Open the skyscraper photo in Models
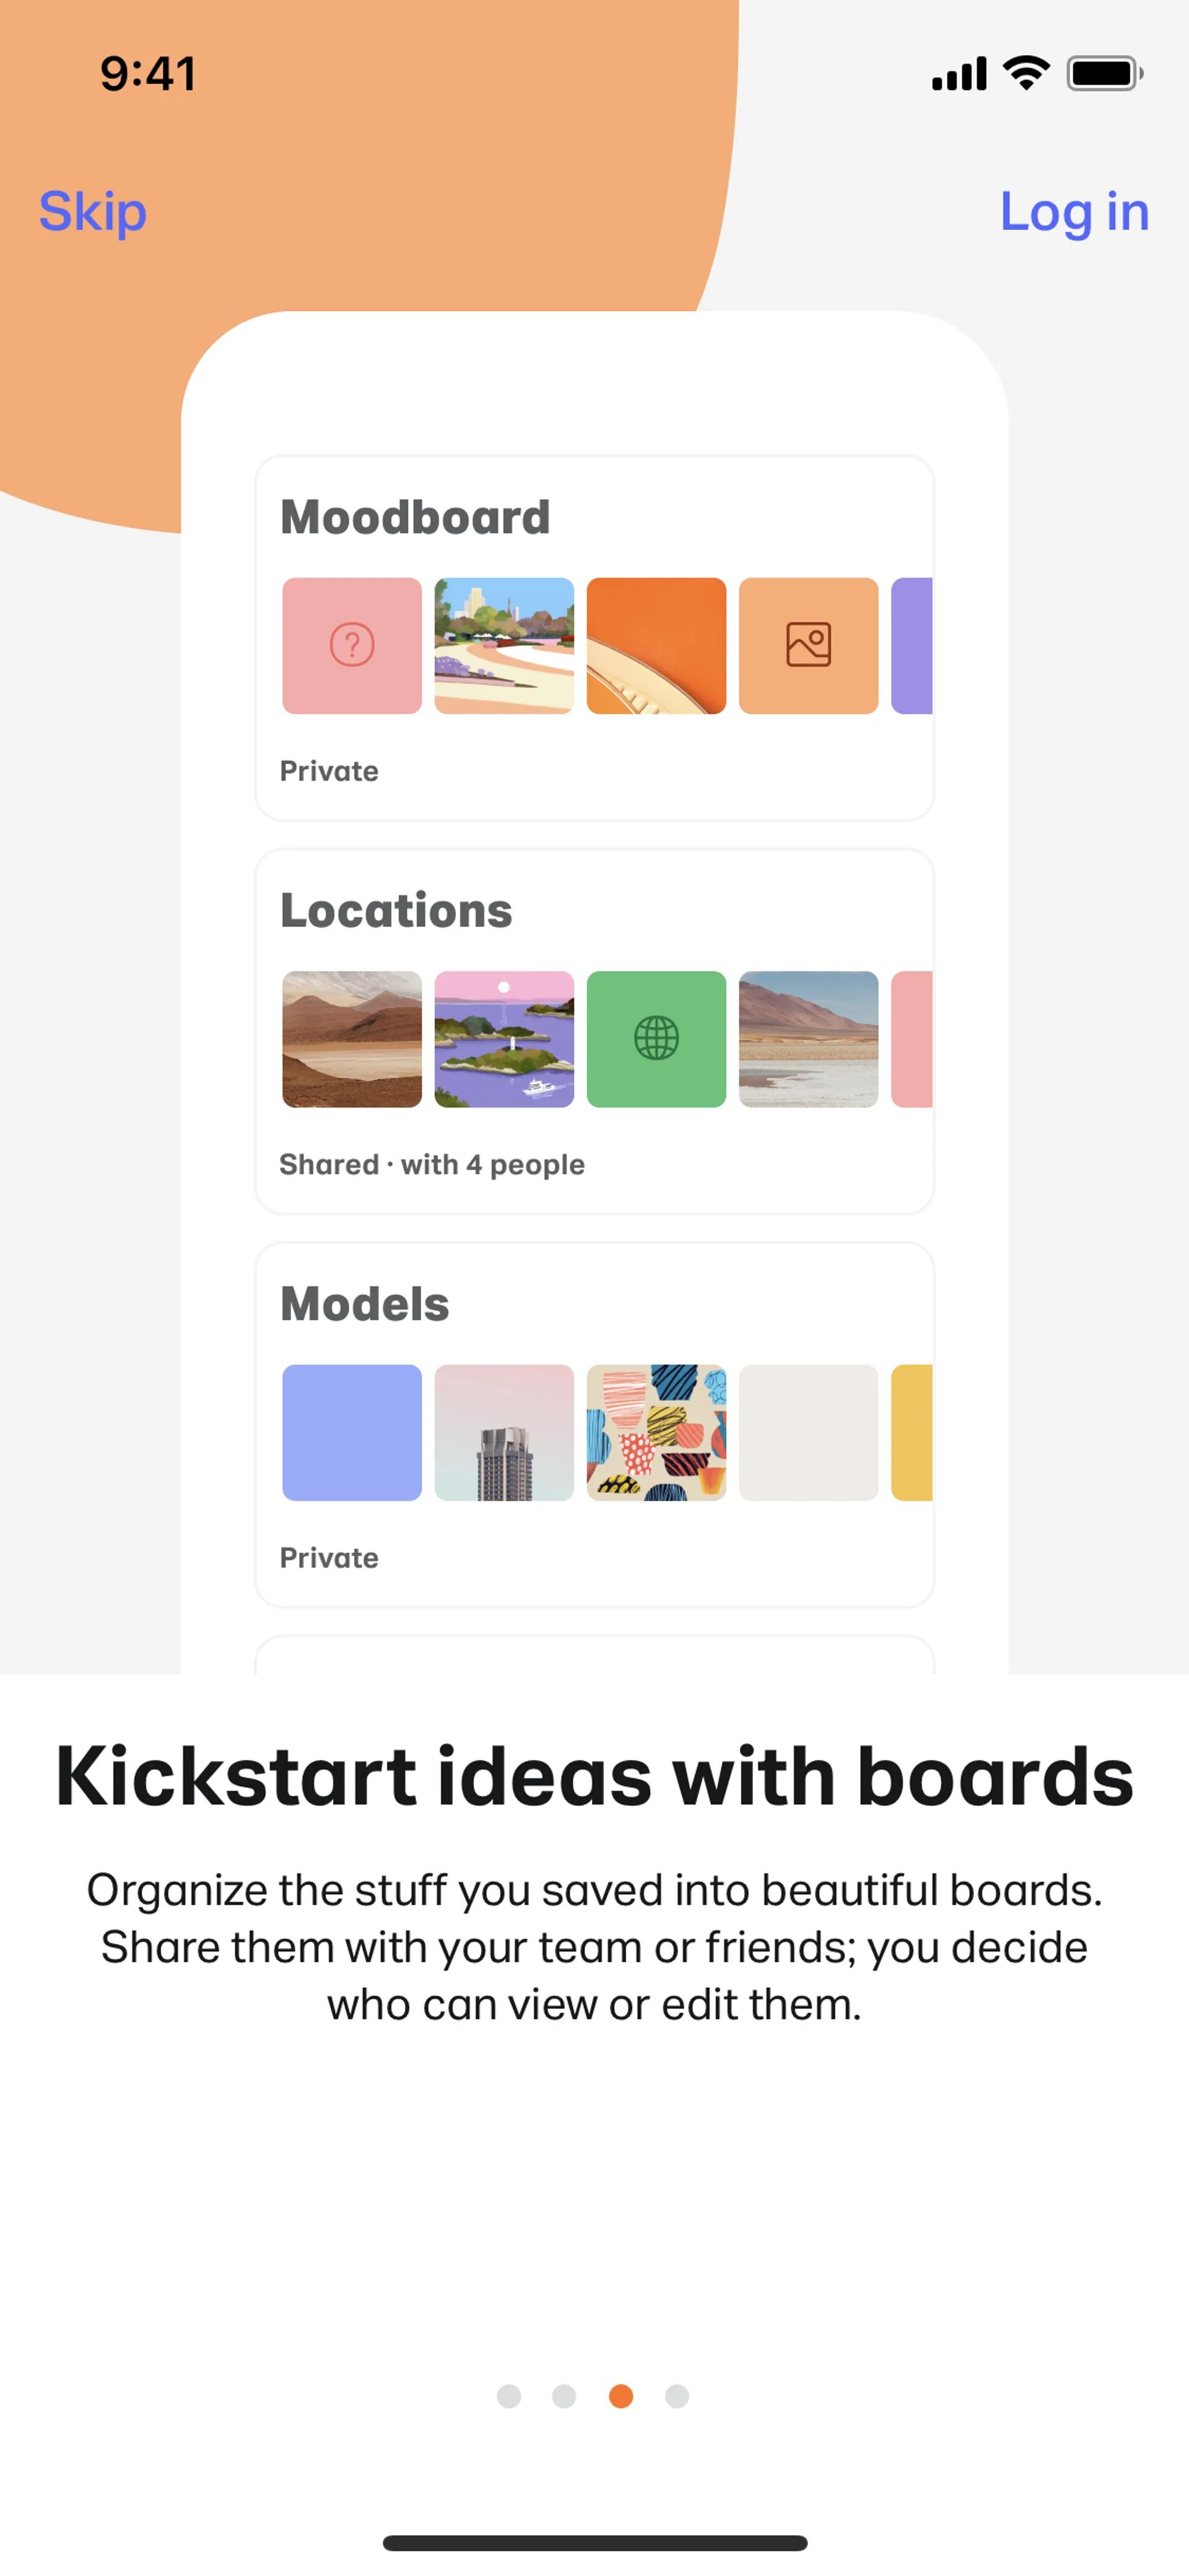The height and width of the screenshot is (2576, 1189). [x=503, y=1432]
